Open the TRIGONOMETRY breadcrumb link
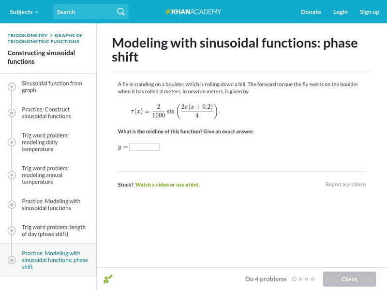The height and width of the screenshot is (290, 387). point(27,35)
